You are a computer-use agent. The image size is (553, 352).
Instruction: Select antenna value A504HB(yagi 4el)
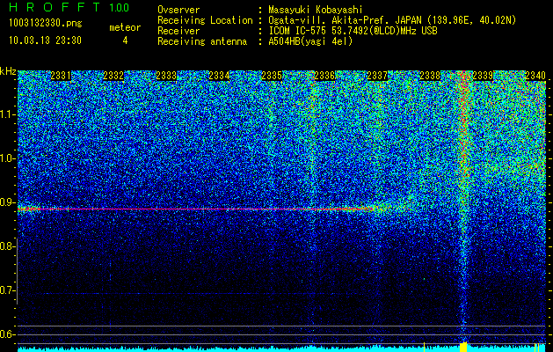[x=310, y=41]
